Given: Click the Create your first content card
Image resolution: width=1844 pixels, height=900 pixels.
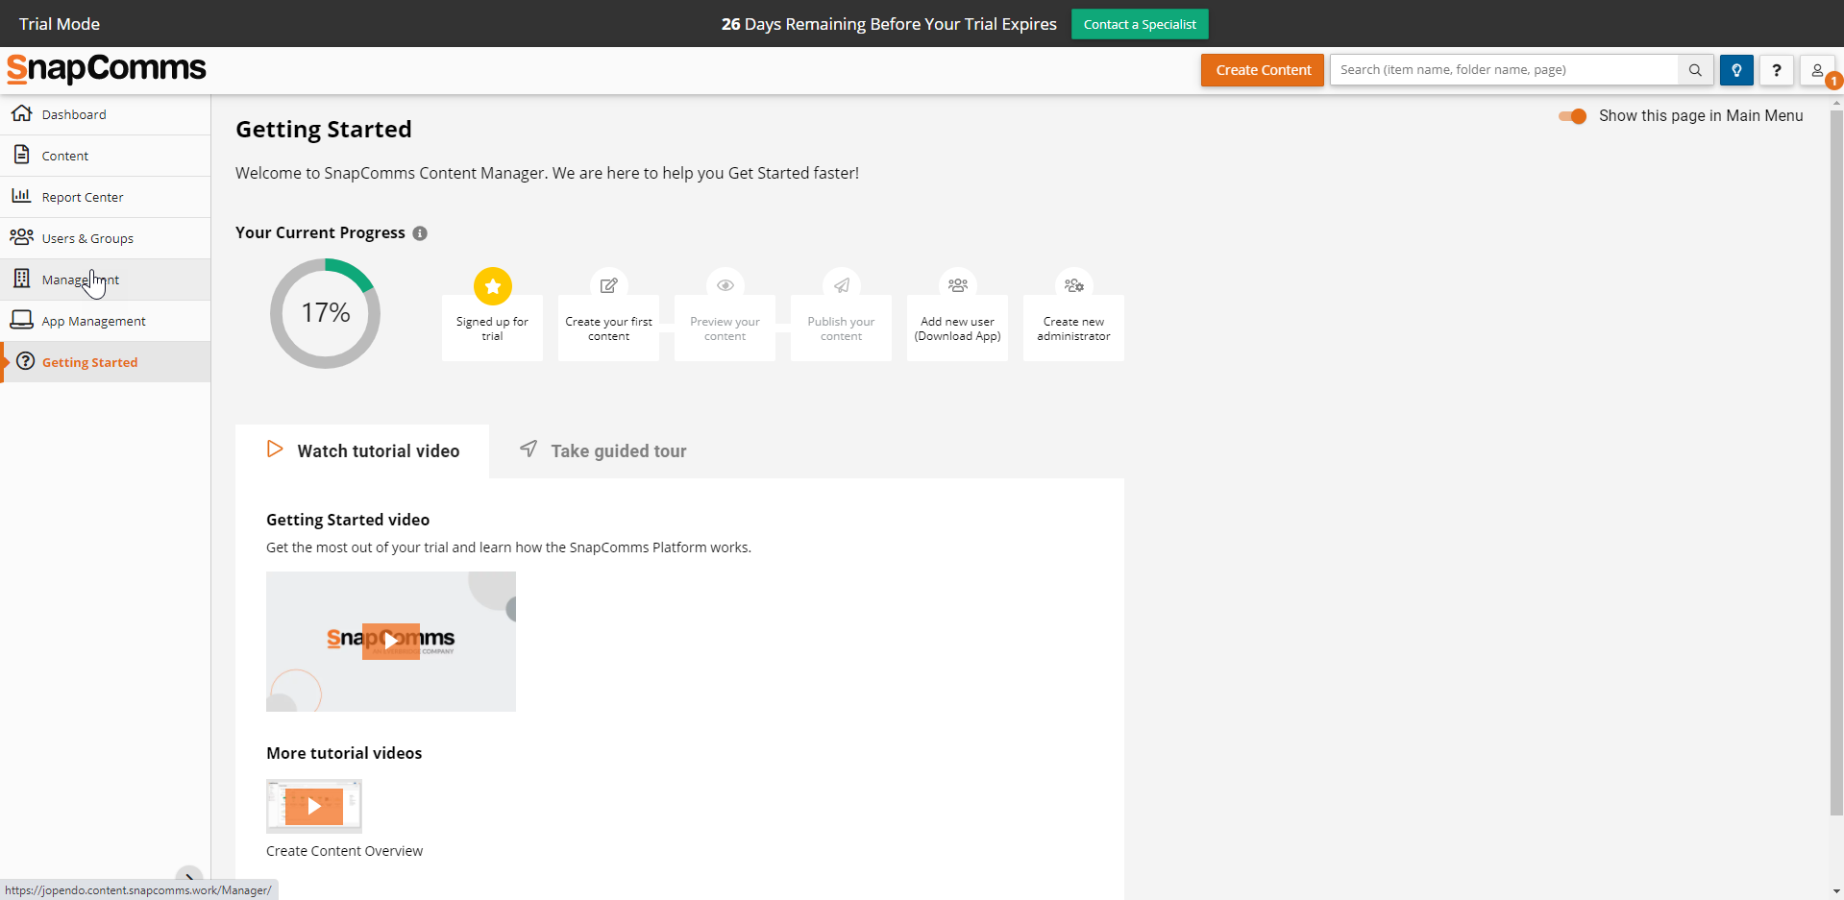Looking at the screenshot, I should 608,328.
